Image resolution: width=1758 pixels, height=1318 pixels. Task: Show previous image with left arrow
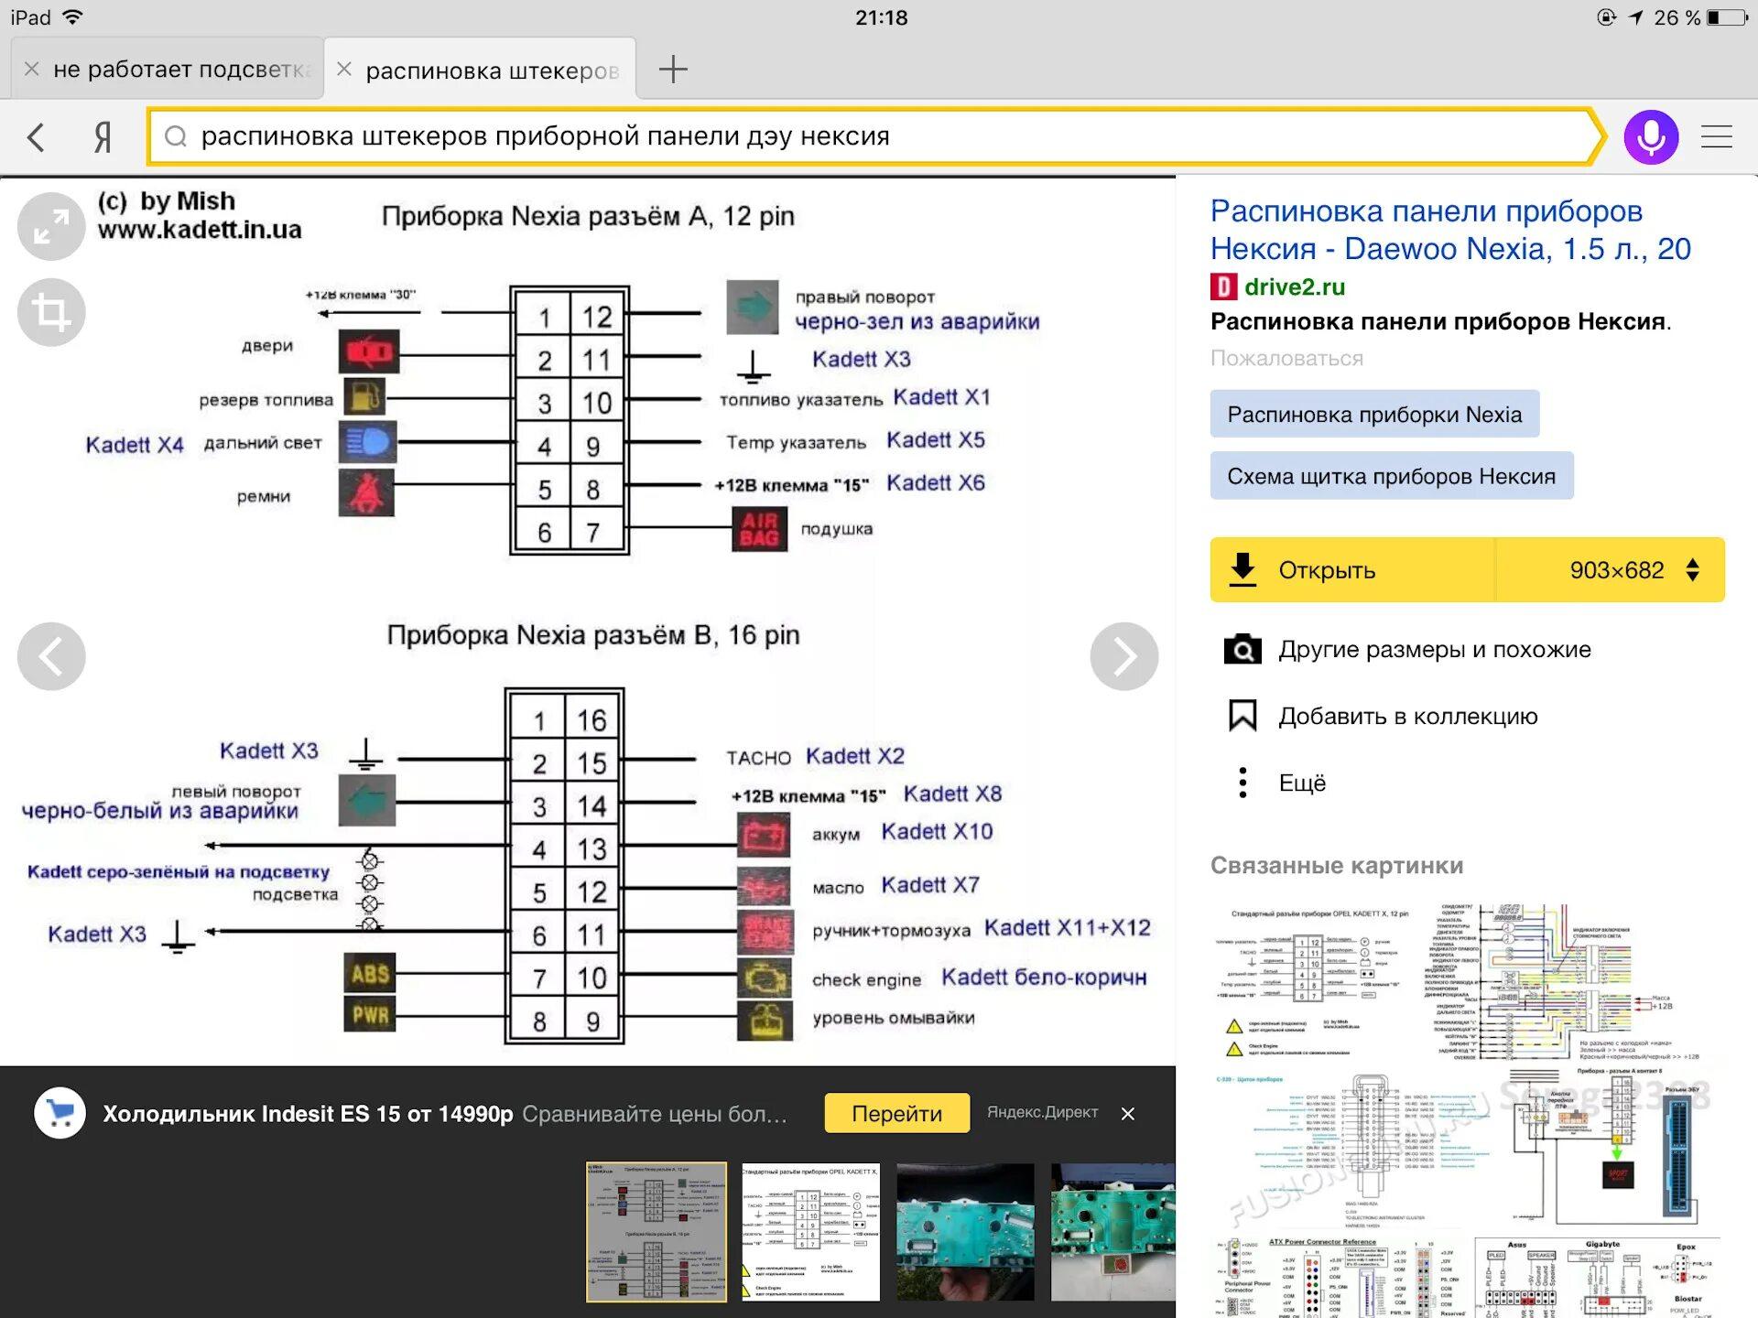51,656
